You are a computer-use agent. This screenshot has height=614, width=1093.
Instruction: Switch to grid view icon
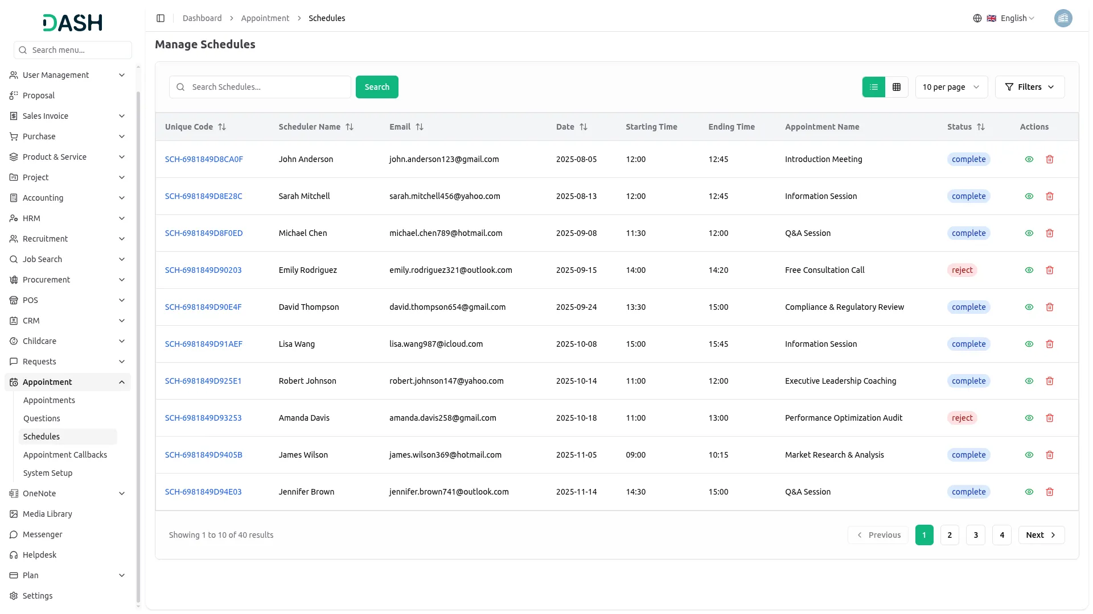[897, 87]
